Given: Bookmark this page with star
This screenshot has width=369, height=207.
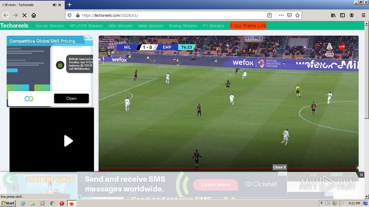Looking at the screenshot, I should pos(298,15).
